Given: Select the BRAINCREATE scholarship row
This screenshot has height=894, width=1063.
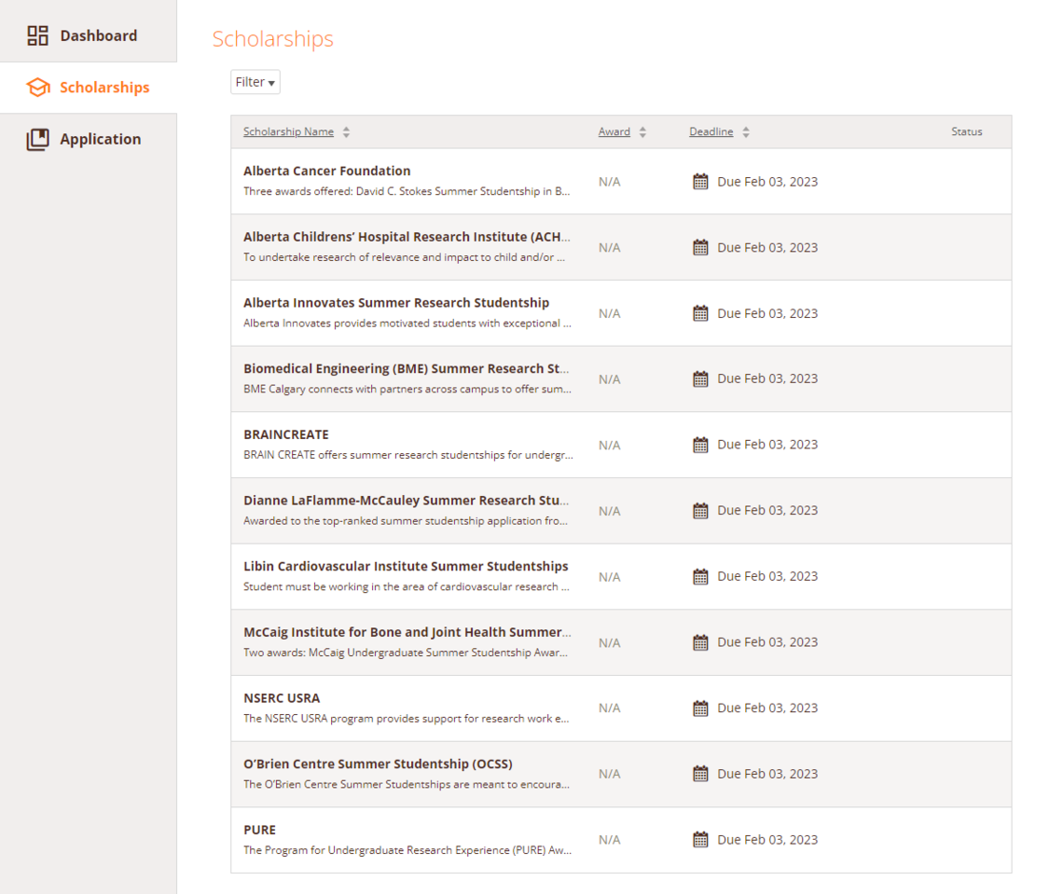Looking at the screenshot, I should (285, 434).
